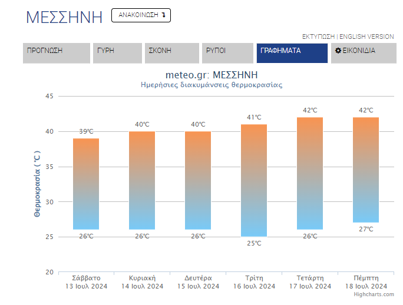Image resolution: width=403 pixels, height=305 pixels.
Task: Open the ΣΚΟΝΗ tab
Action: pos(172,53)
